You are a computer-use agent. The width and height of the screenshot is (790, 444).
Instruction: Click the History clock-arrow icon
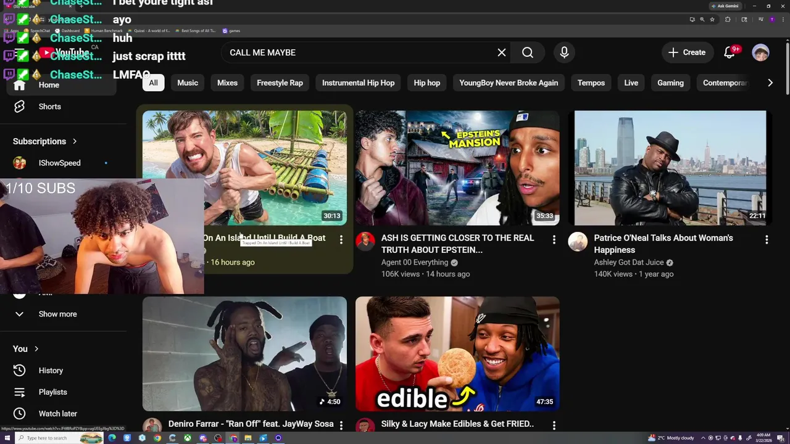point(19,371)
